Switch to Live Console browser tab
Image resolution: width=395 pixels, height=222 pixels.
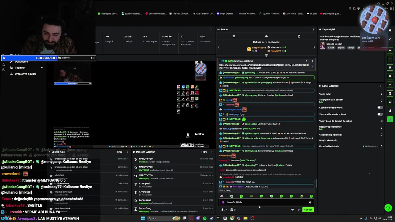pyautogui.click(x=203, y=14)
